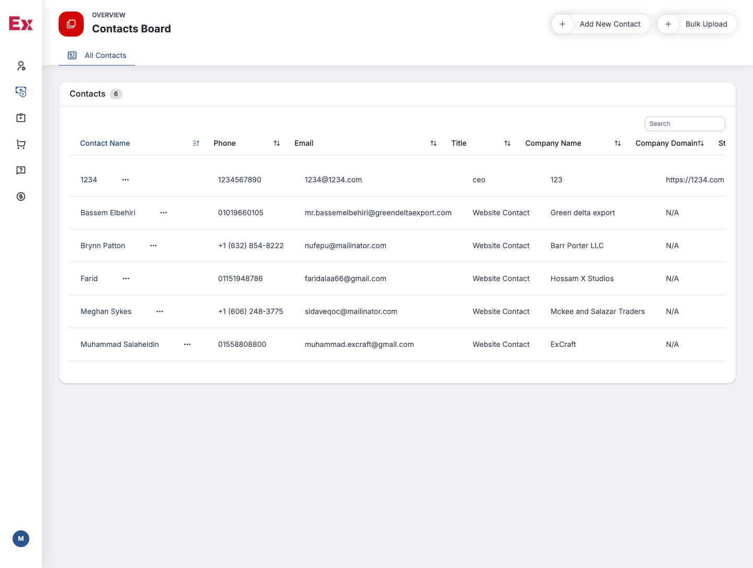This screenshot has height=568, width=753.
Task: Click the red Contacts Board icon
Action: pos(71,24)
